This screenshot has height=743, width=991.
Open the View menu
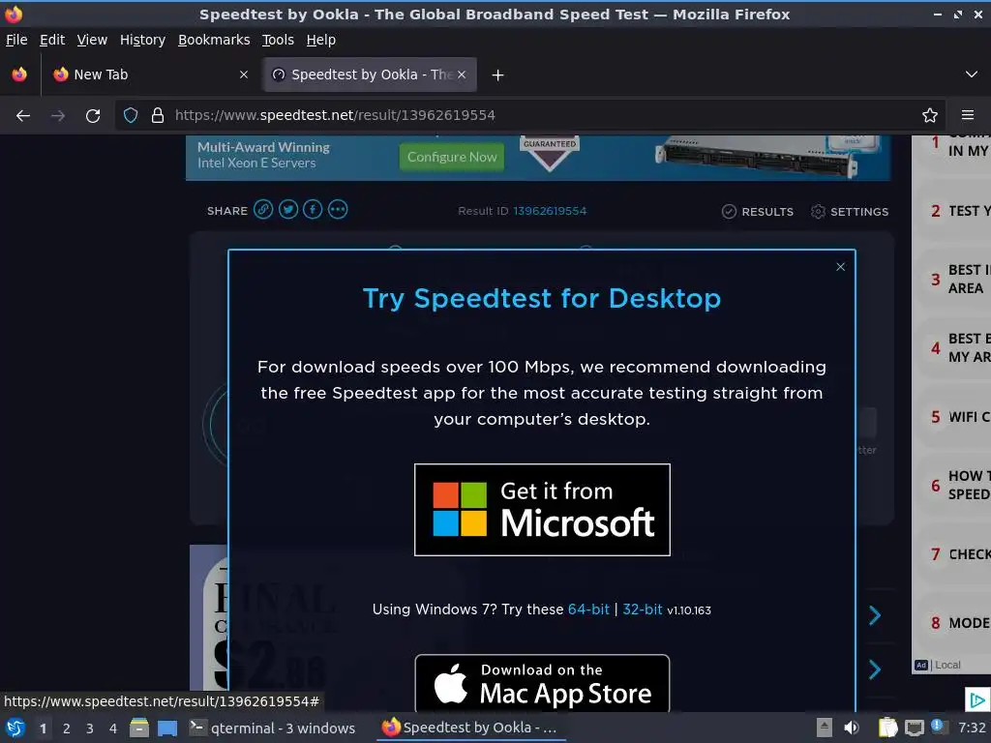92,40
